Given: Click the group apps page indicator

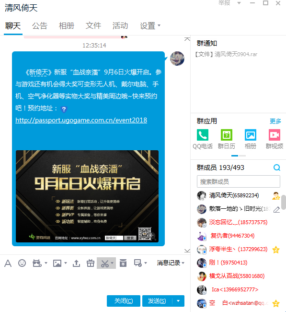Looking at the screenshot, I should (239, 156).
